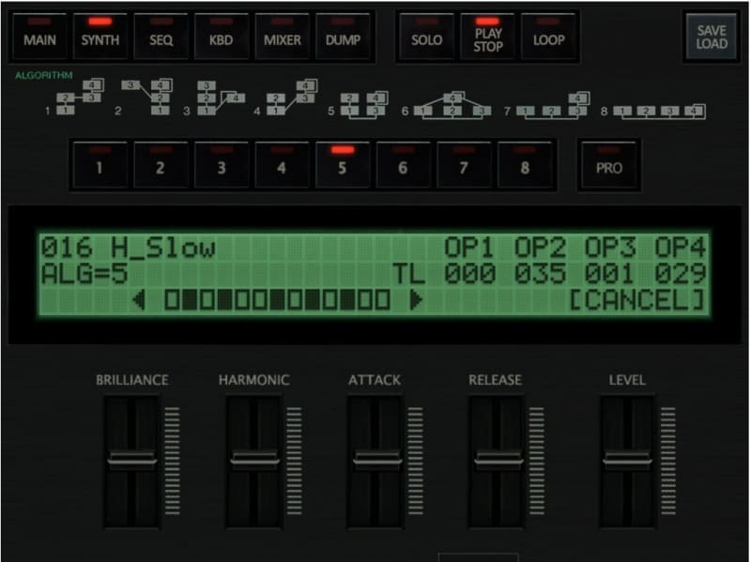Choose the algorithm 8 chain diagram
This screenshot has height=562, width=751.
click(659, 111)
